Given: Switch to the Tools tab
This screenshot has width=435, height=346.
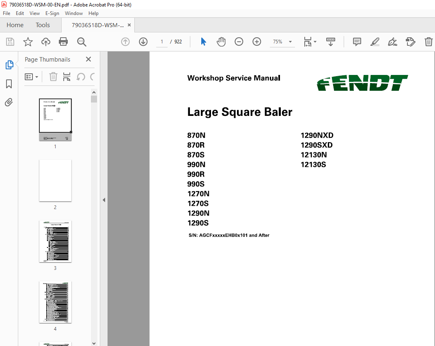Looking at the screenshot, I should click(x=43, y=25).
